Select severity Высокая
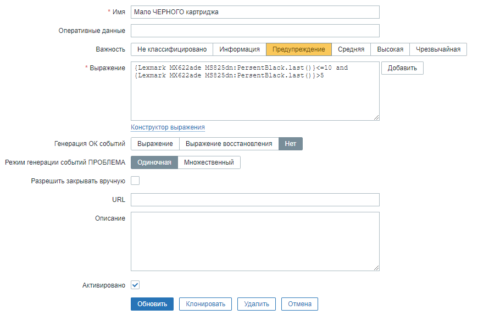This screenshot has height=315, width=489. click(390, 49)
